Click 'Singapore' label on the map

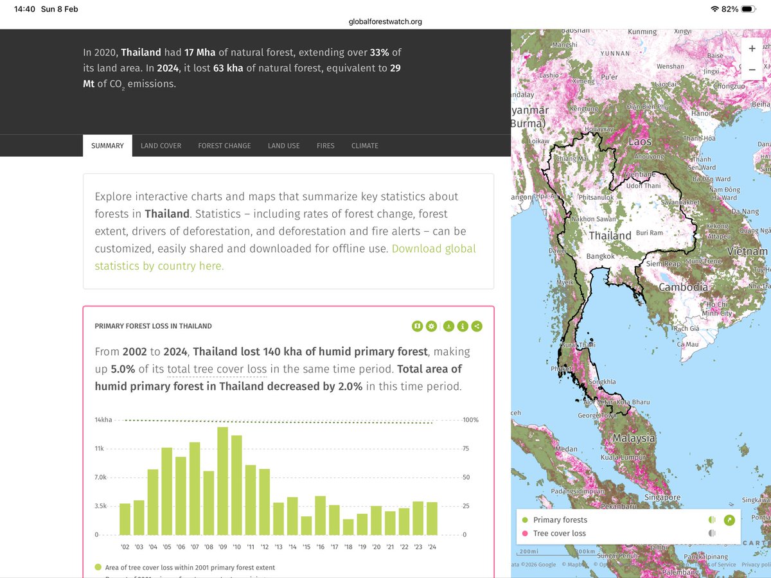tap(662, 498)
